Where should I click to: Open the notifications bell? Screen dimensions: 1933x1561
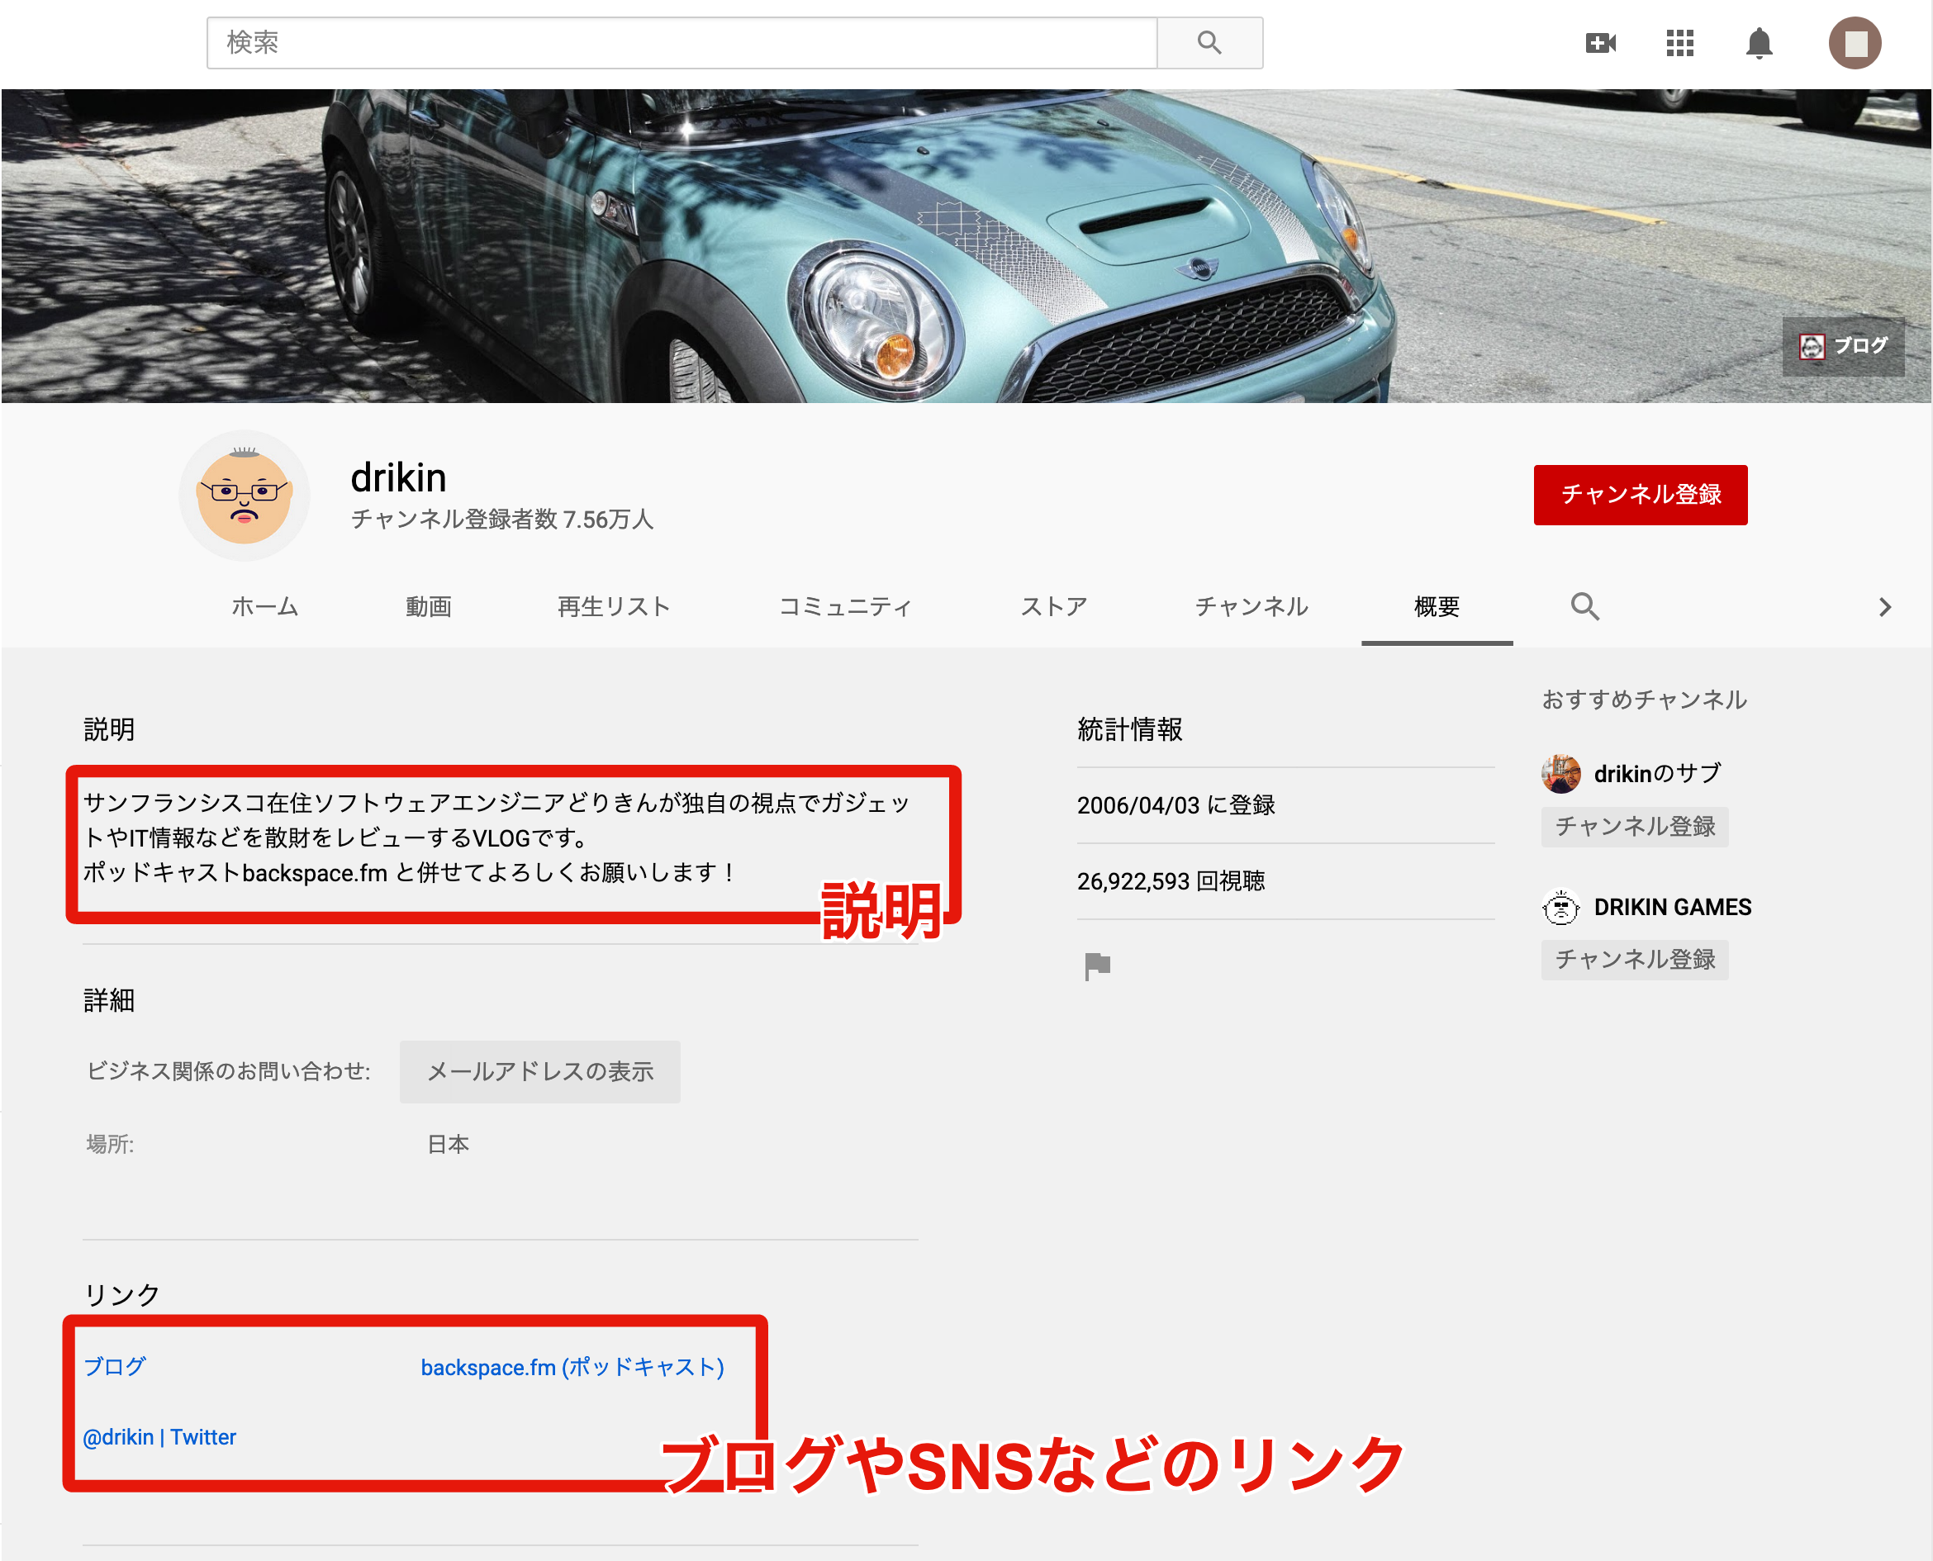[1759, 42]
